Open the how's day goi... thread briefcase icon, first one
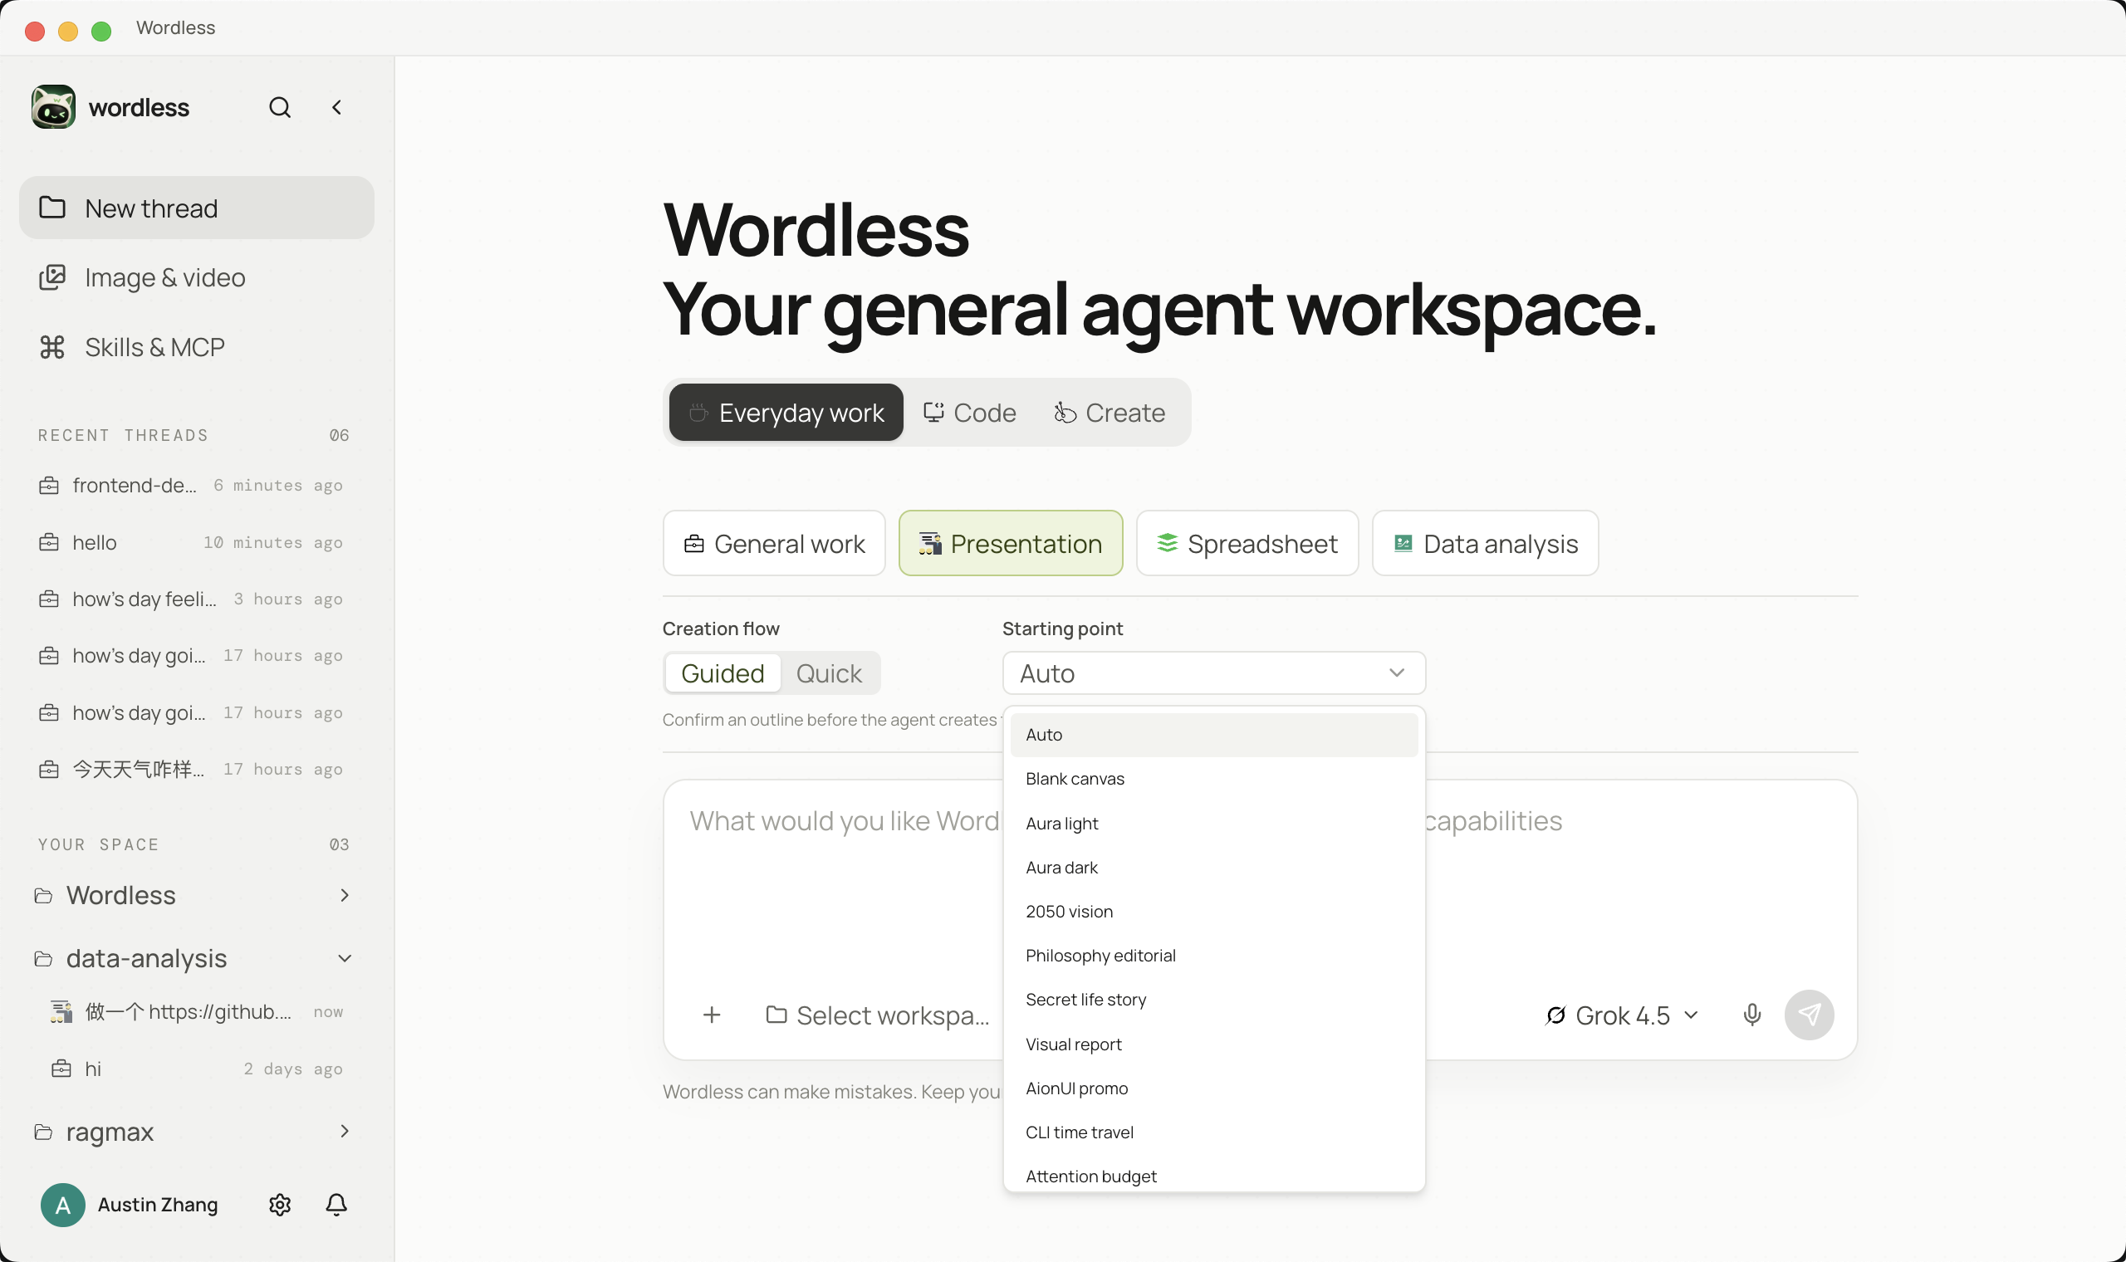2126x1262 pixels. [49, 656]
